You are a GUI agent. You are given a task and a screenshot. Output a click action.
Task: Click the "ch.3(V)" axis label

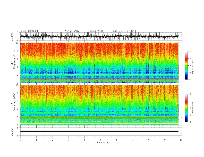(x=12, y=132)
